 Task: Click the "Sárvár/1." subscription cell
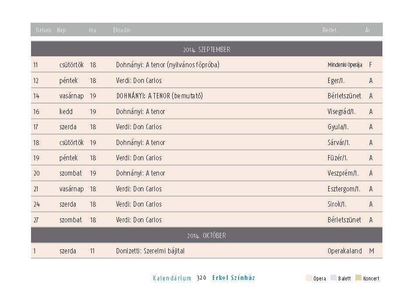pyautogui.click(x=339, y=143)
